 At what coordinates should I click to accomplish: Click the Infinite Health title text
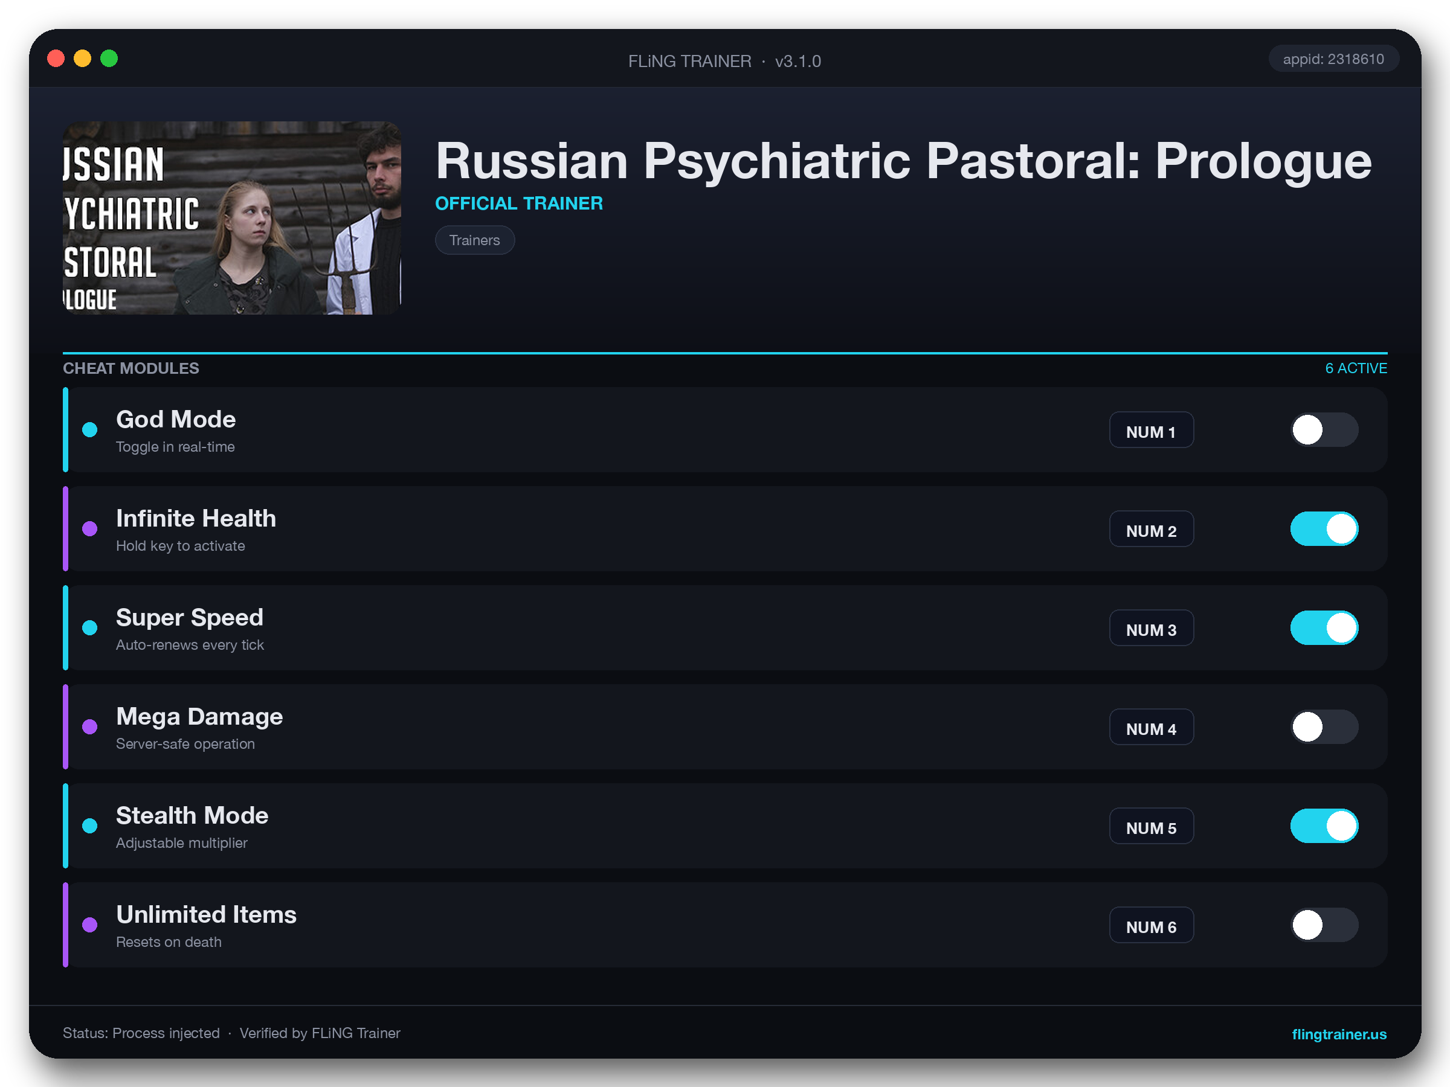(196, 518)
